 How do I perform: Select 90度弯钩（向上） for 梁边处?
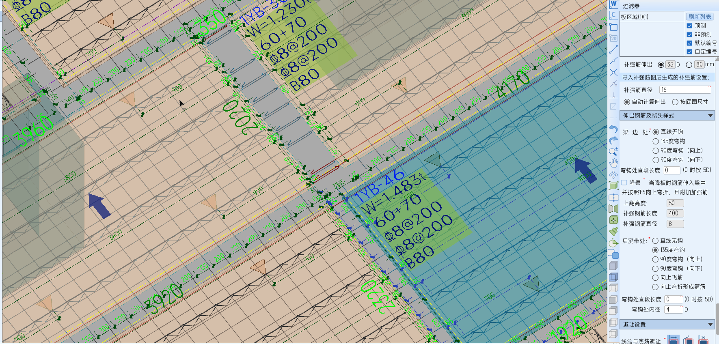[656, 150]
